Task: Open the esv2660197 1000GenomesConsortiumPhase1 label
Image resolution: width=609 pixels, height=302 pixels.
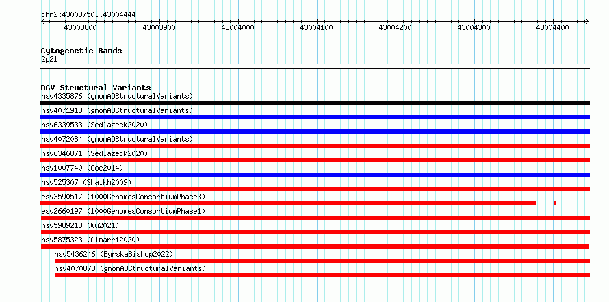Action: coord(123,211)
